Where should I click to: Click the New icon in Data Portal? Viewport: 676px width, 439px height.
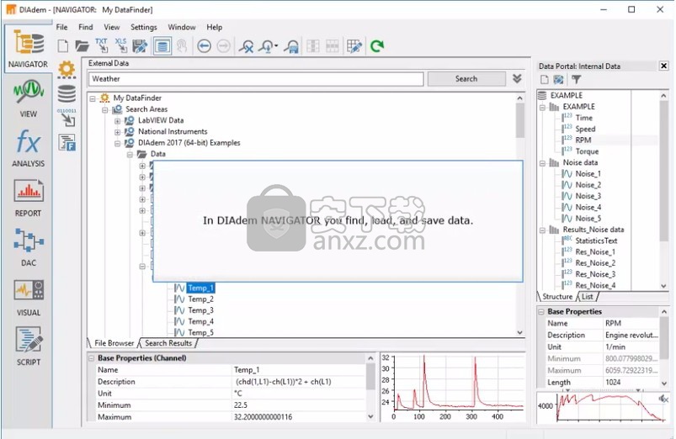pyautogui.click(x=545, y=79)
